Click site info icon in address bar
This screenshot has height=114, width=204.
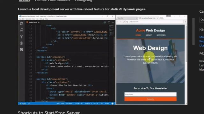[x=127, y=22]
